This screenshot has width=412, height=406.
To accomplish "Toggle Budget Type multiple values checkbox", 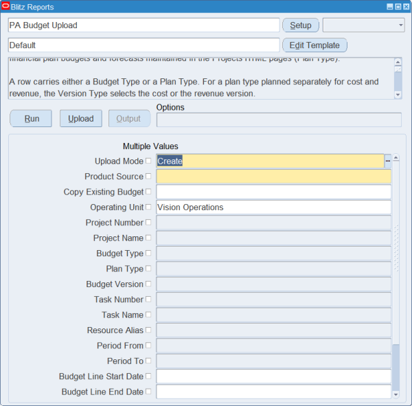I will pyautogui.click(x=148, y=253).
